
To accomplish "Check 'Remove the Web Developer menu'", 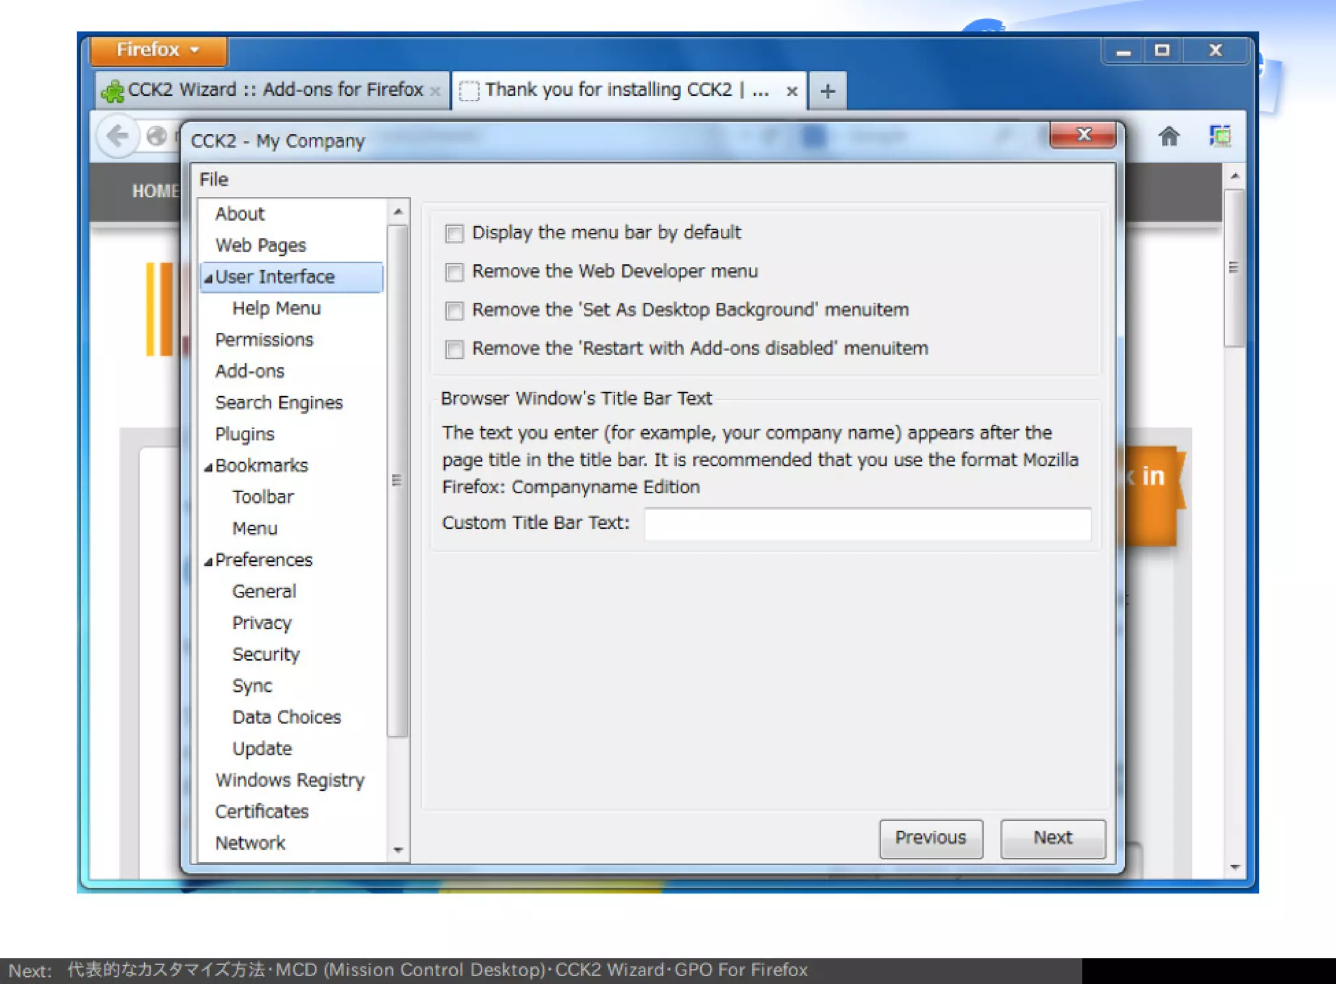I will (454, 272).
